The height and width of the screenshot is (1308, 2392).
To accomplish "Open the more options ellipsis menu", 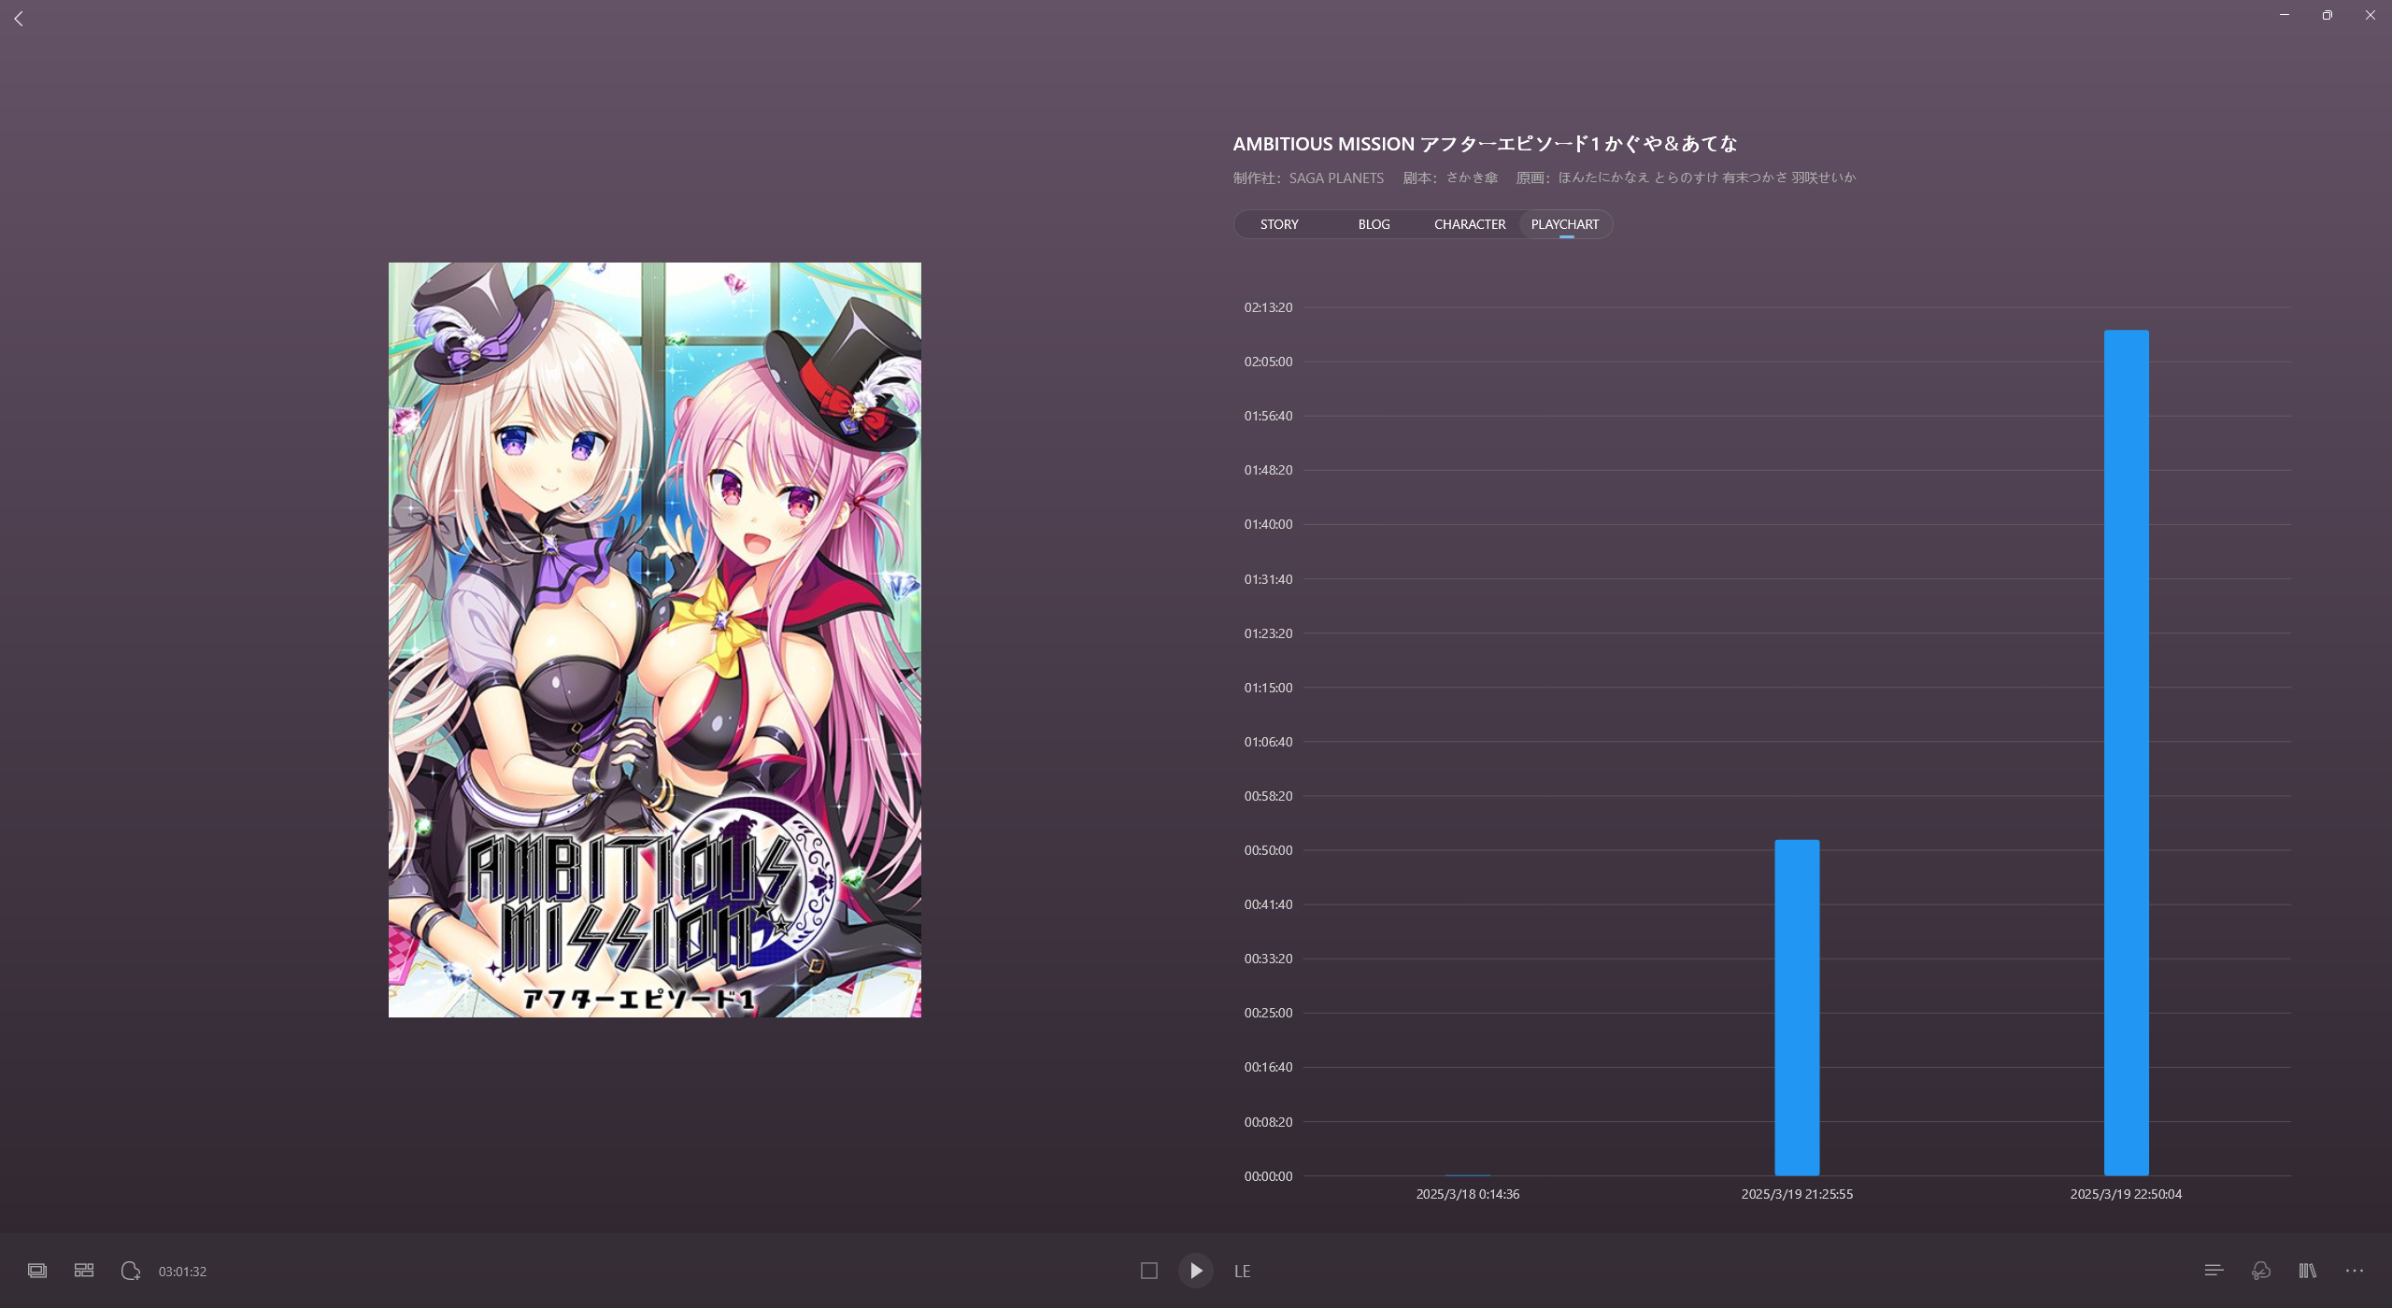I will click(x=2355, y=1271).
